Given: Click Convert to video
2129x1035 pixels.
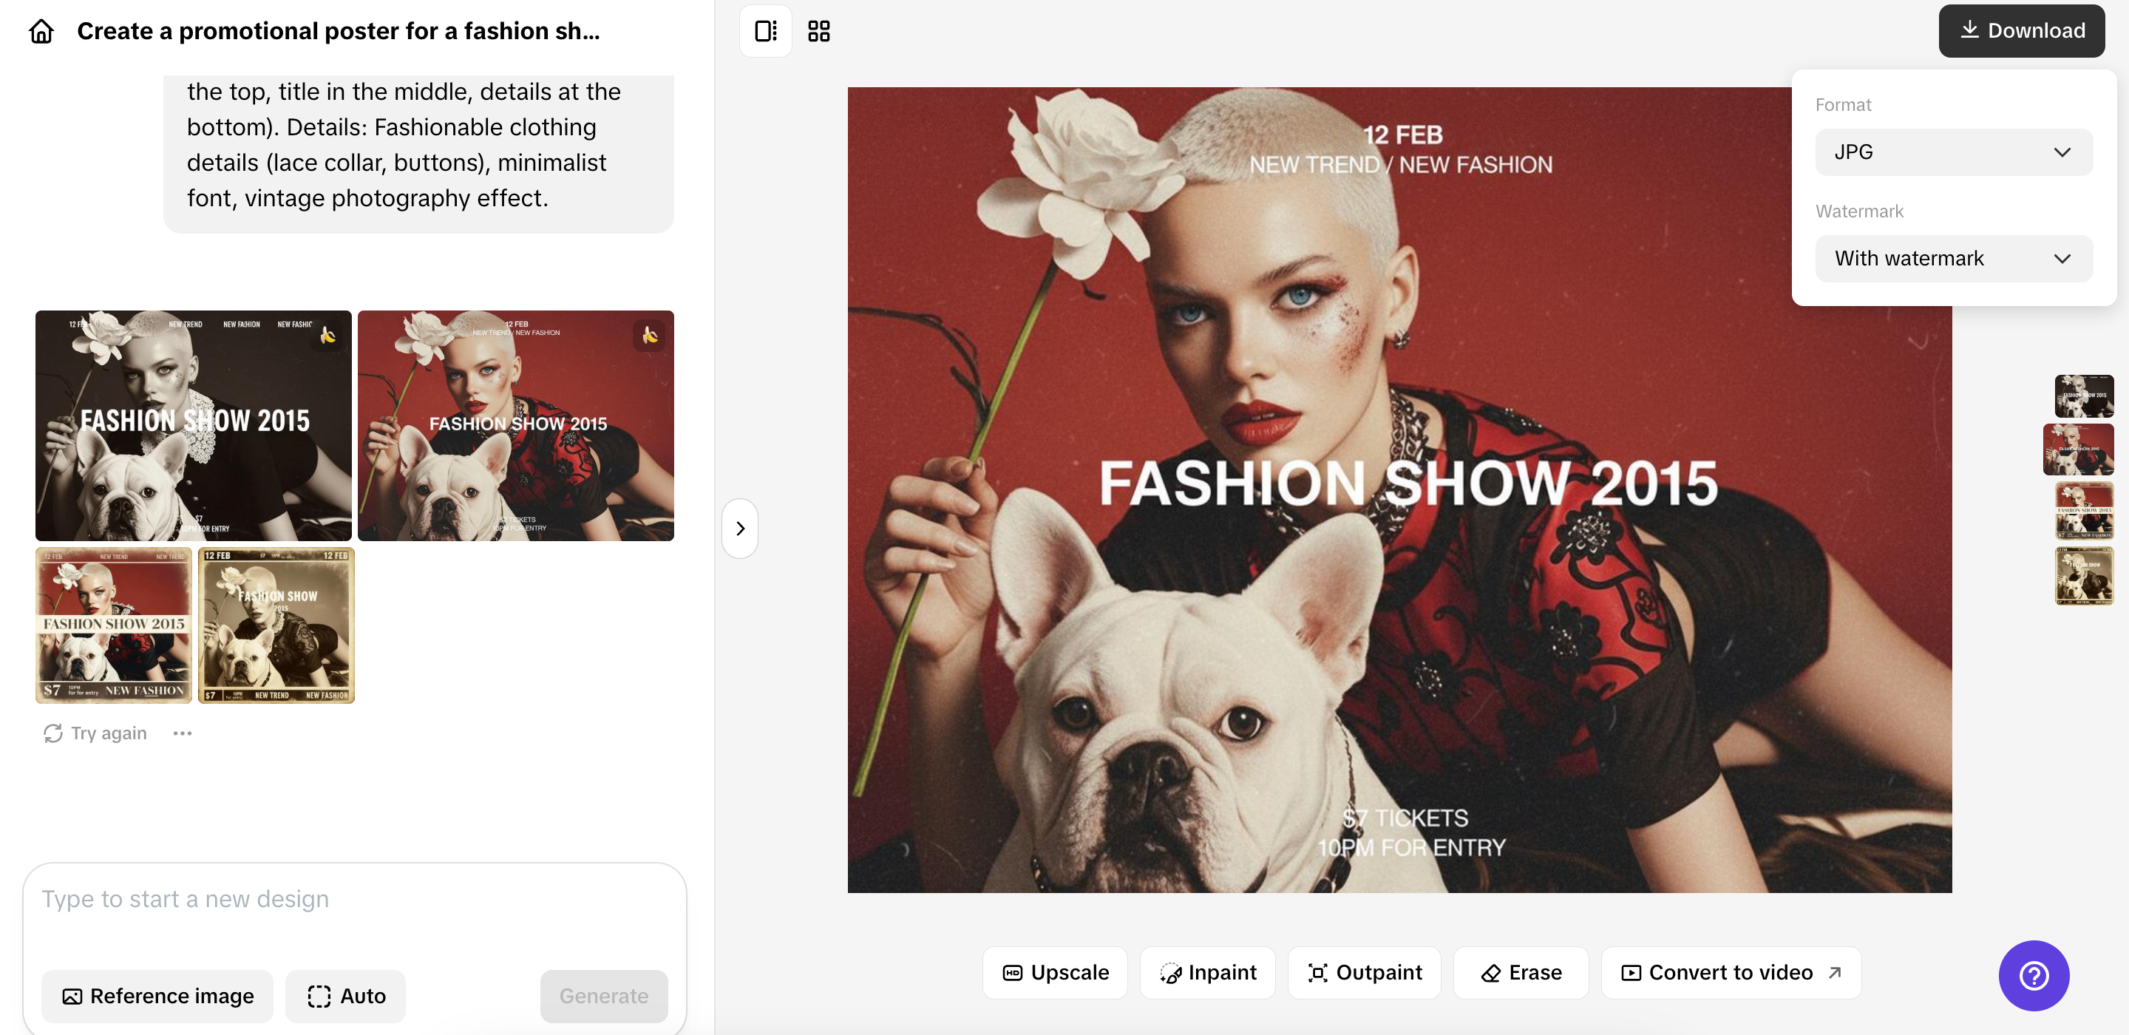Looking at the screenshot, I should click(1717, 972).
